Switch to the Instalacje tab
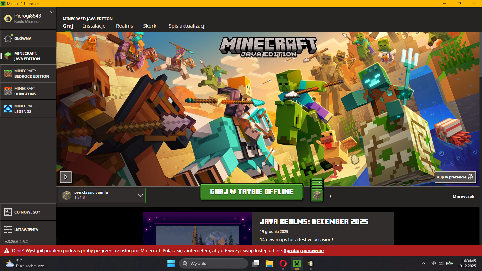 [94, 26]
